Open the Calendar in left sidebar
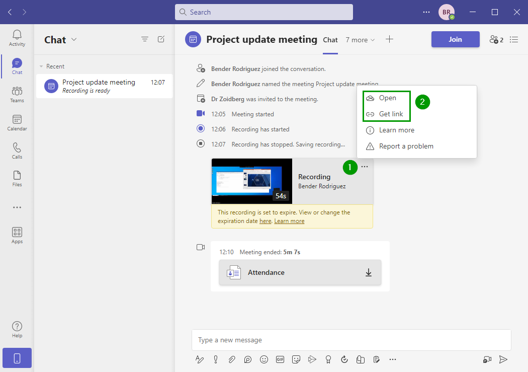The image size is (528, 372). 17,122
